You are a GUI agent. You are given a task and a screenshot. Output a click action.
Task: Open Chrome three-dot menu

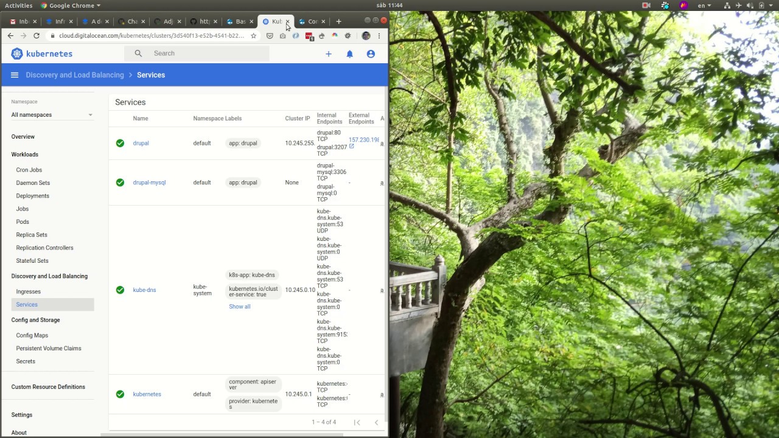(379, 36)
